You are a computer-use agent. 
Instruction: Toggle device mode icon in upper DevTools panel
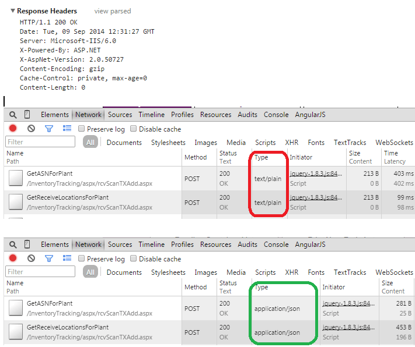(x=27, y=114)
